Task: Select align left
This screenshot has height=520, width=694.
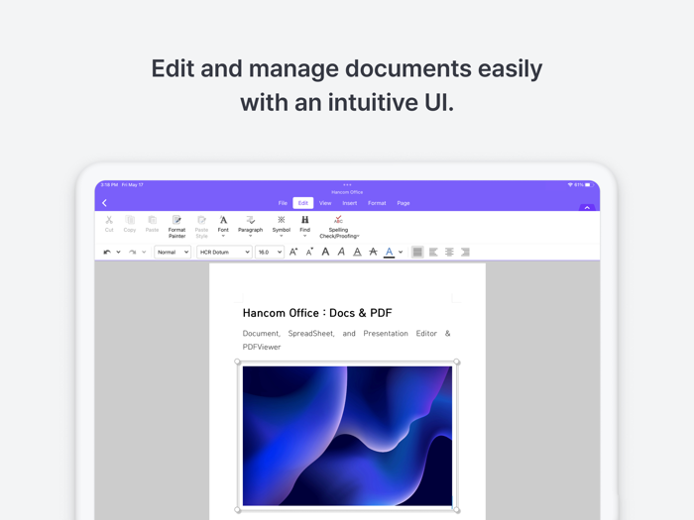Action: (x=433, y=252)
